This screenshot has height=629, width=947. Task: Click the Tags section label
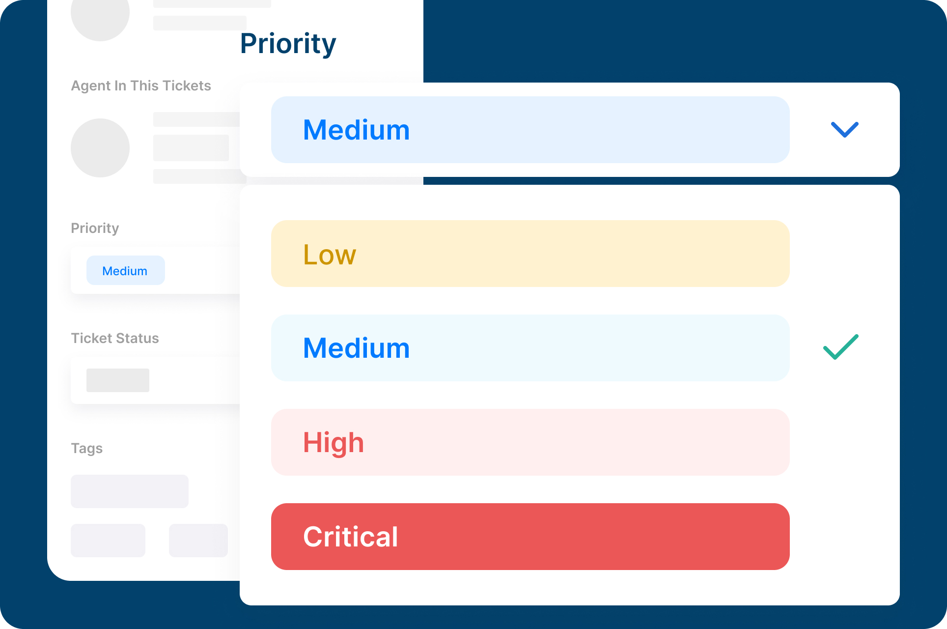(86, 448)
